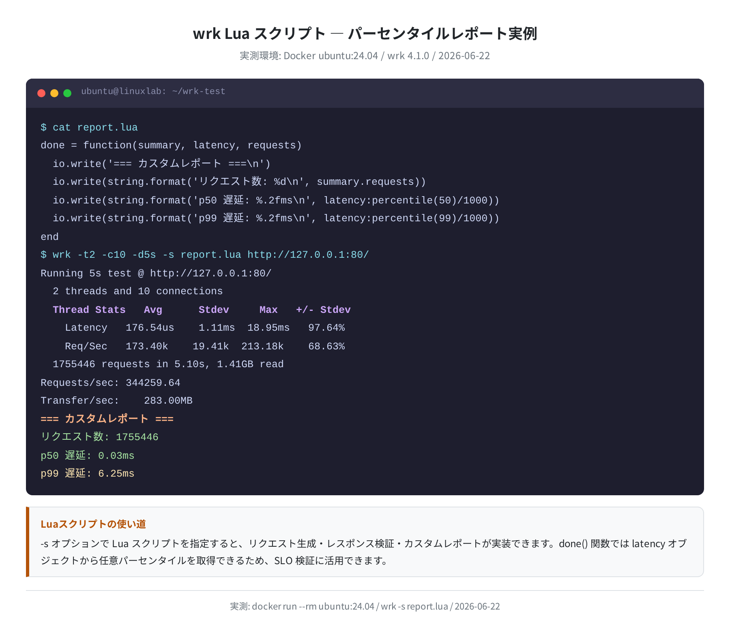The height and width of the screenshot is (629, 730).
Task: Click the subtitle 実測環境 Docker ubuntu:24.04 line
Action: pyautogui.click(x=365, y=56)
